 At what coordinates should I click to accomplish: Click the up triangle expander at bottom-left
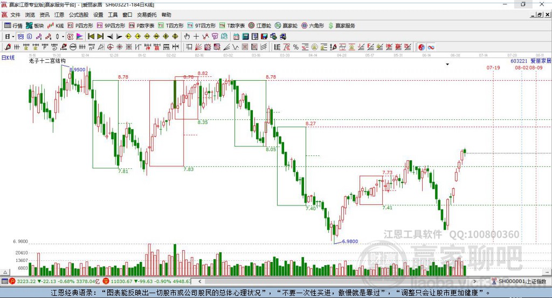coord(5,272)
